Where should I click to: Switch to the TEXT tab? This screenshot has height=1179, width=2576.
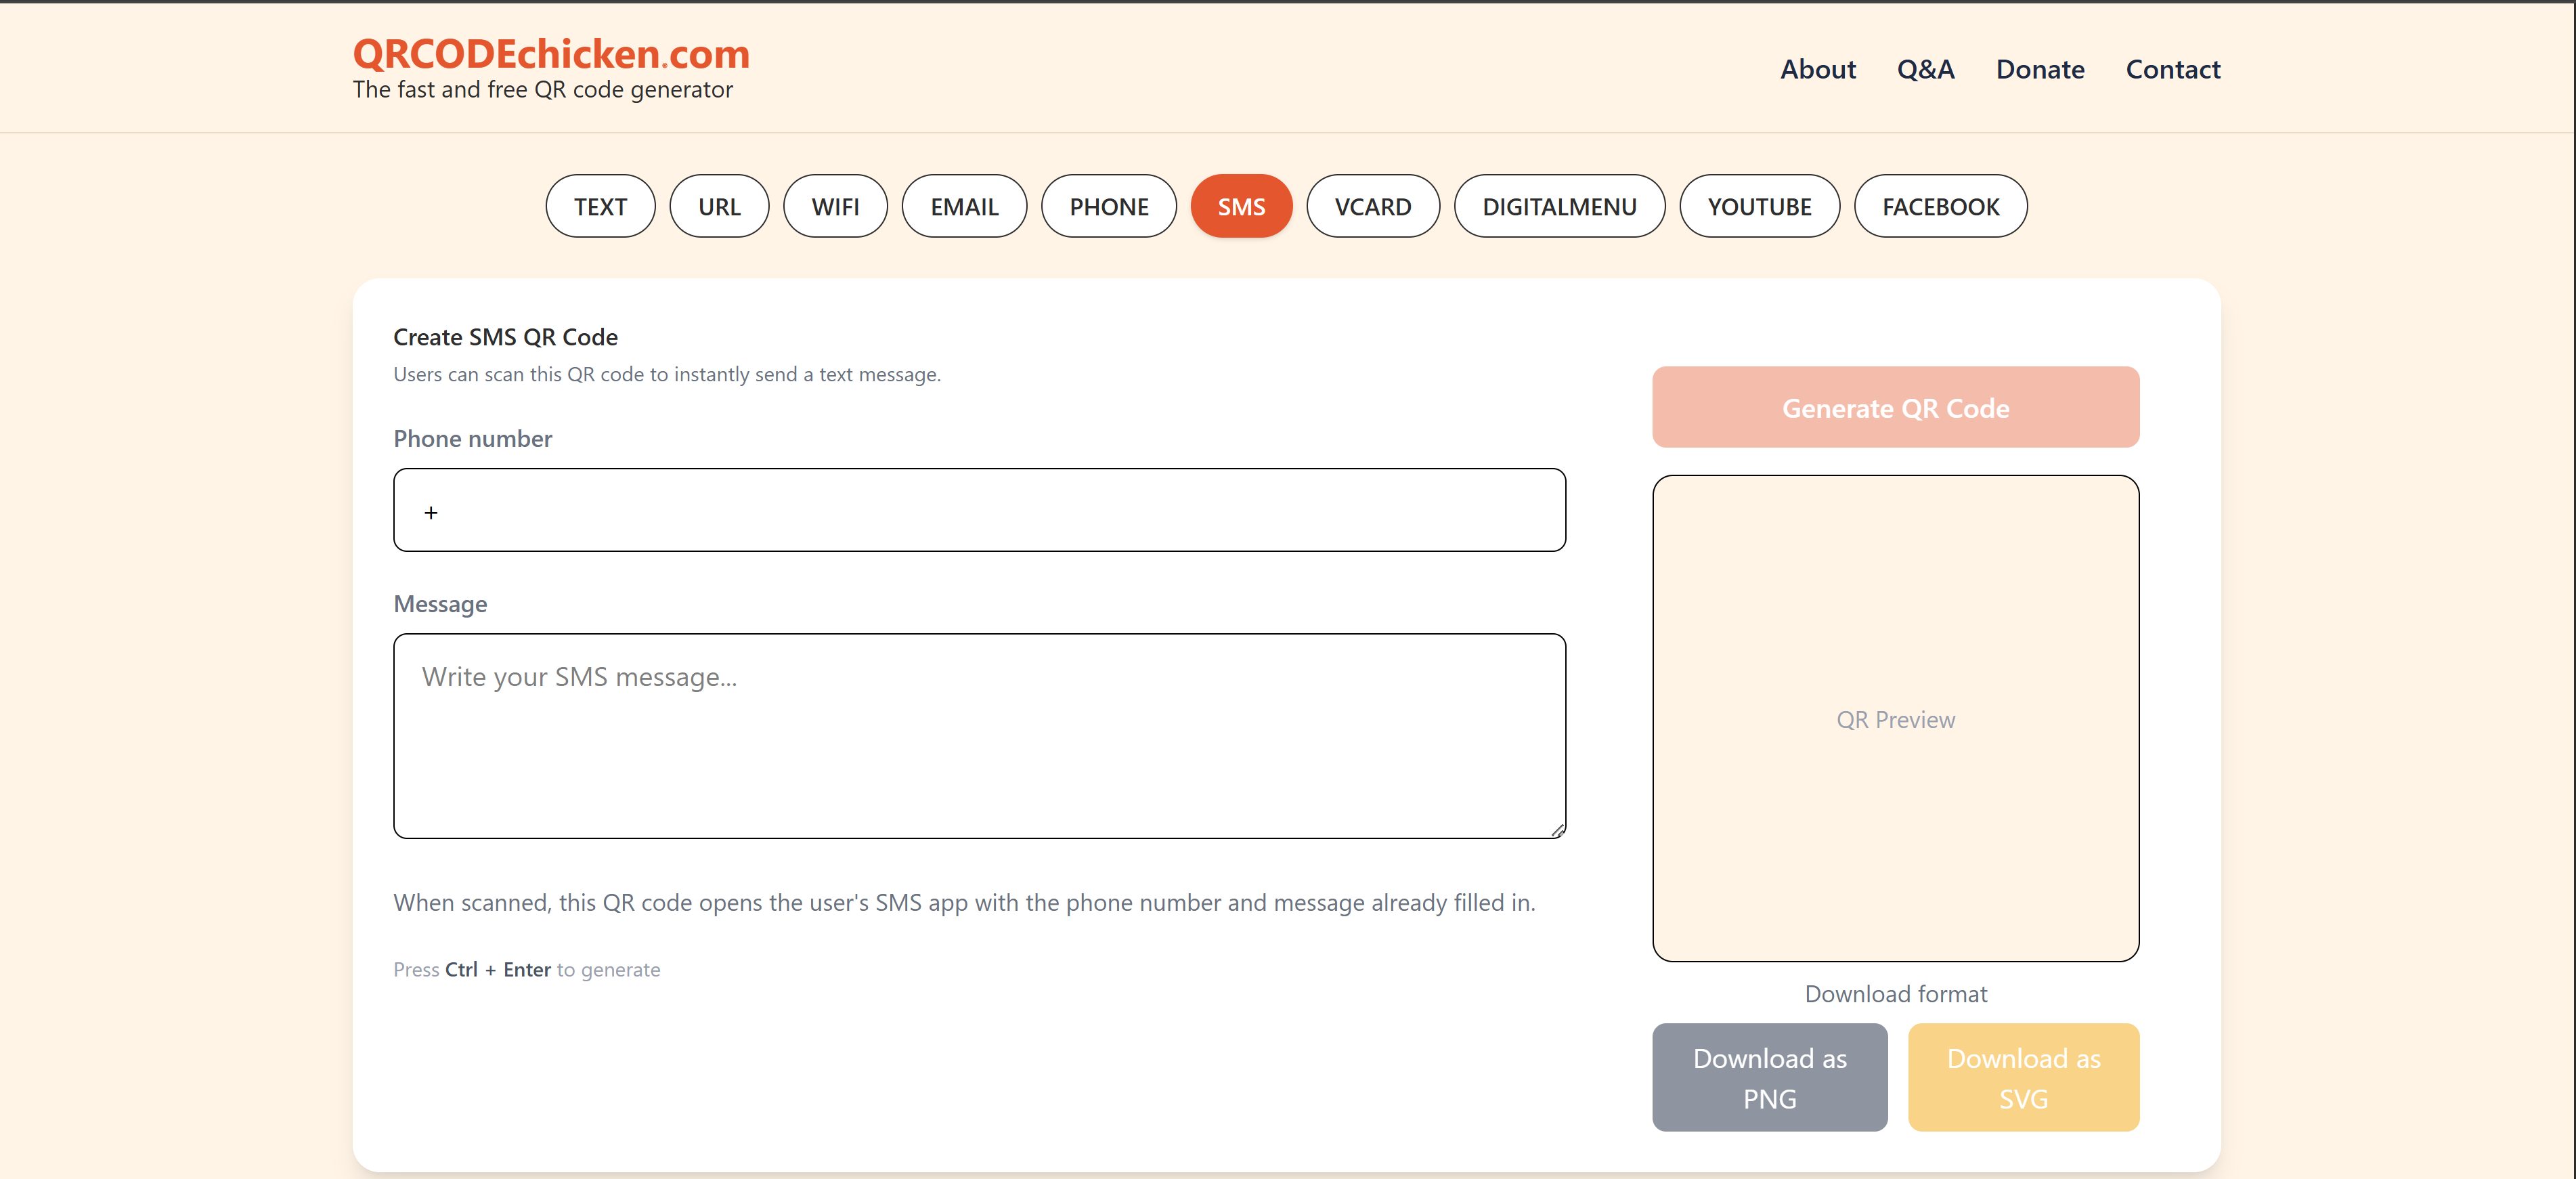(x=600, y=206)
